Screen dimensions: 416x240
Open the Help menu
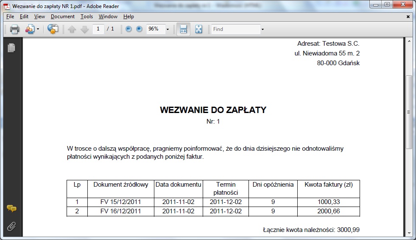[128, 17]
